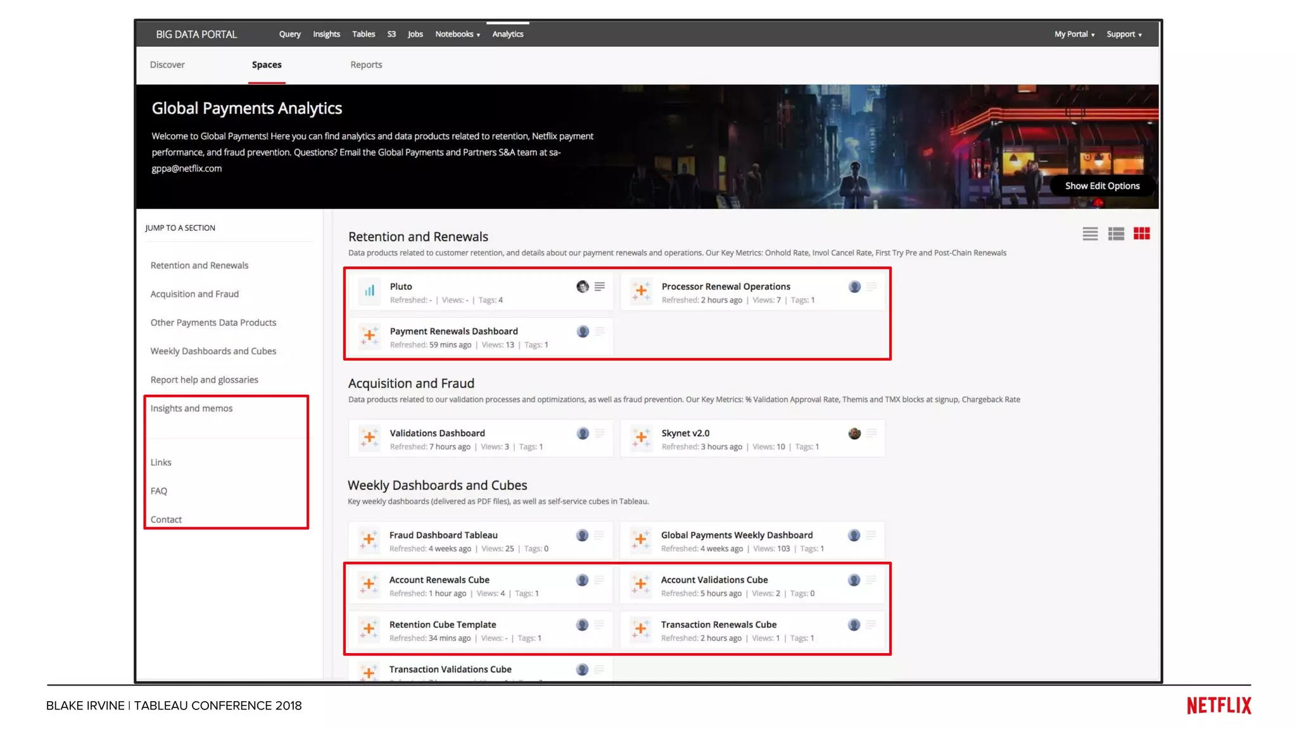1297x729 pixels.
Task: Open the Transaction Renewals Cube title
Action: 719,625
